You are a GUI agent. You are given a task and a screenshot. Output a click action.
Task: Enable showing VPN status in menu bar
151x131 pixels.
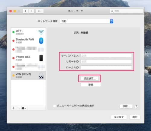[54, 106]
